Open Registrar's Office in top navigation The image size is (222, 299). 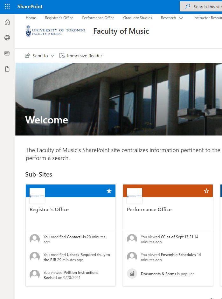[x=59, y=18]
